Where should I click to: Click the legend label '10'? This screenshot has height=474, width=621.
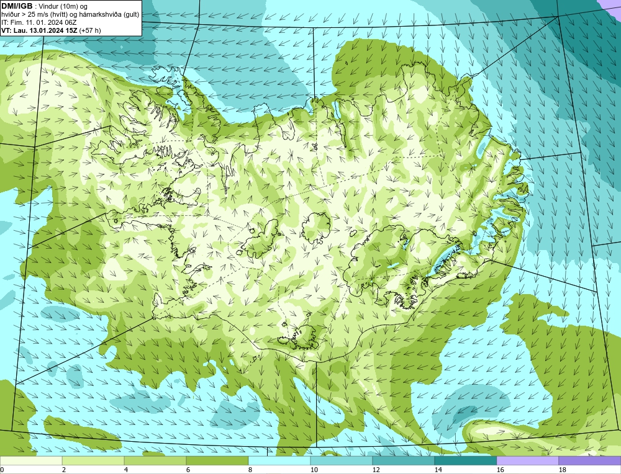coord(314,470)
